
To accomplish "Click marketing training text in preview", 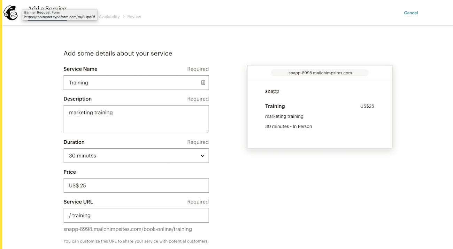I will 284,116.
